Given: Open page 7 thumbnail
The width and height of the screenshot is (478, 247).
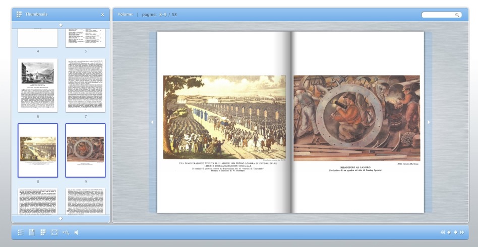Looking at the screenshot, I should tap(85, 86).
